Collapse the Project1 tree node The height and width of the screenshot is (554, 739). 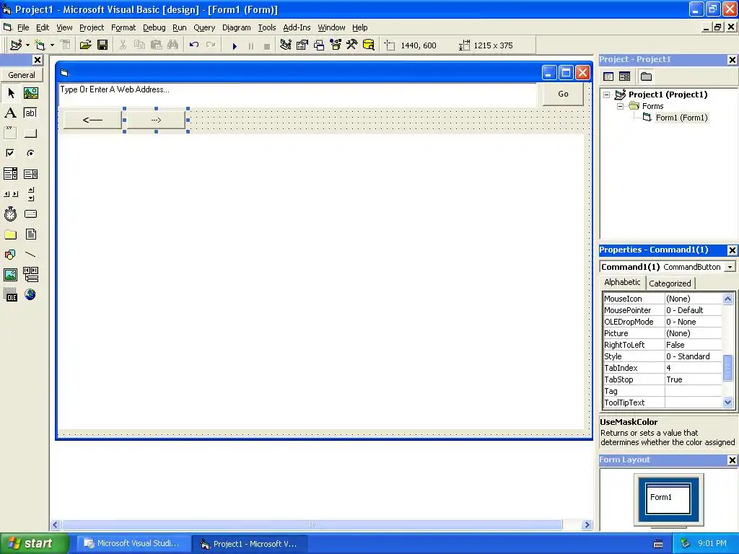click(607, 94)
